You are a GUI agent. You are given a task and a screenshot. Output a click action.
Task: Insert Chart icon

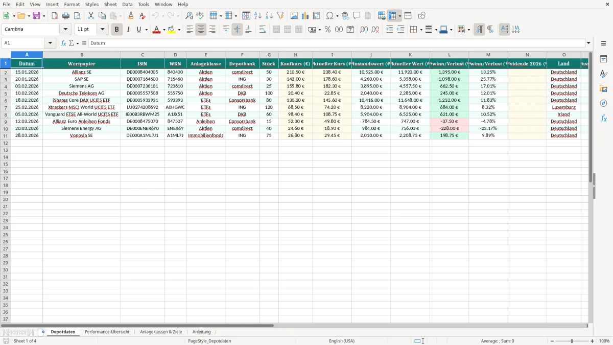pyautogui.click(x=305, y=16)
